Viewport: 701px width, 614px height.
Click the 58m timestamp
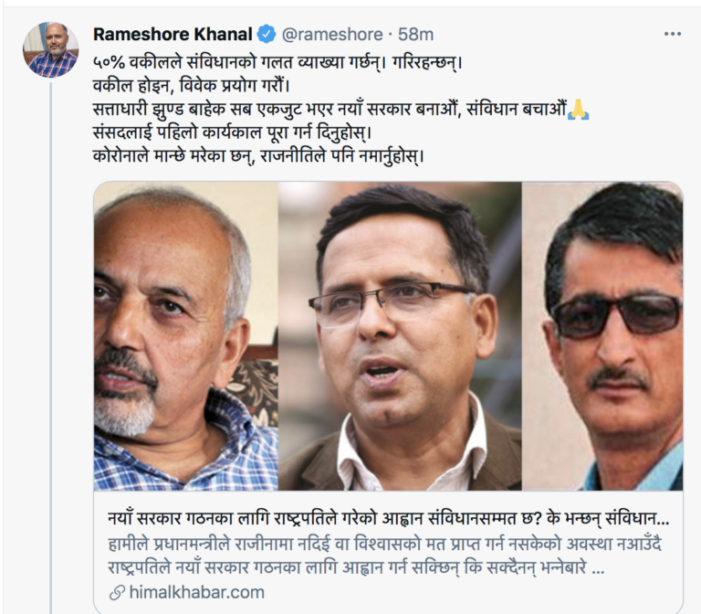click(416, 35)
